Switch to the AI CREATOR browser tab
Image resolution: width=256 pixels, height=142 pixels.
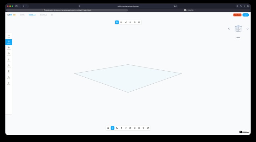189,10
